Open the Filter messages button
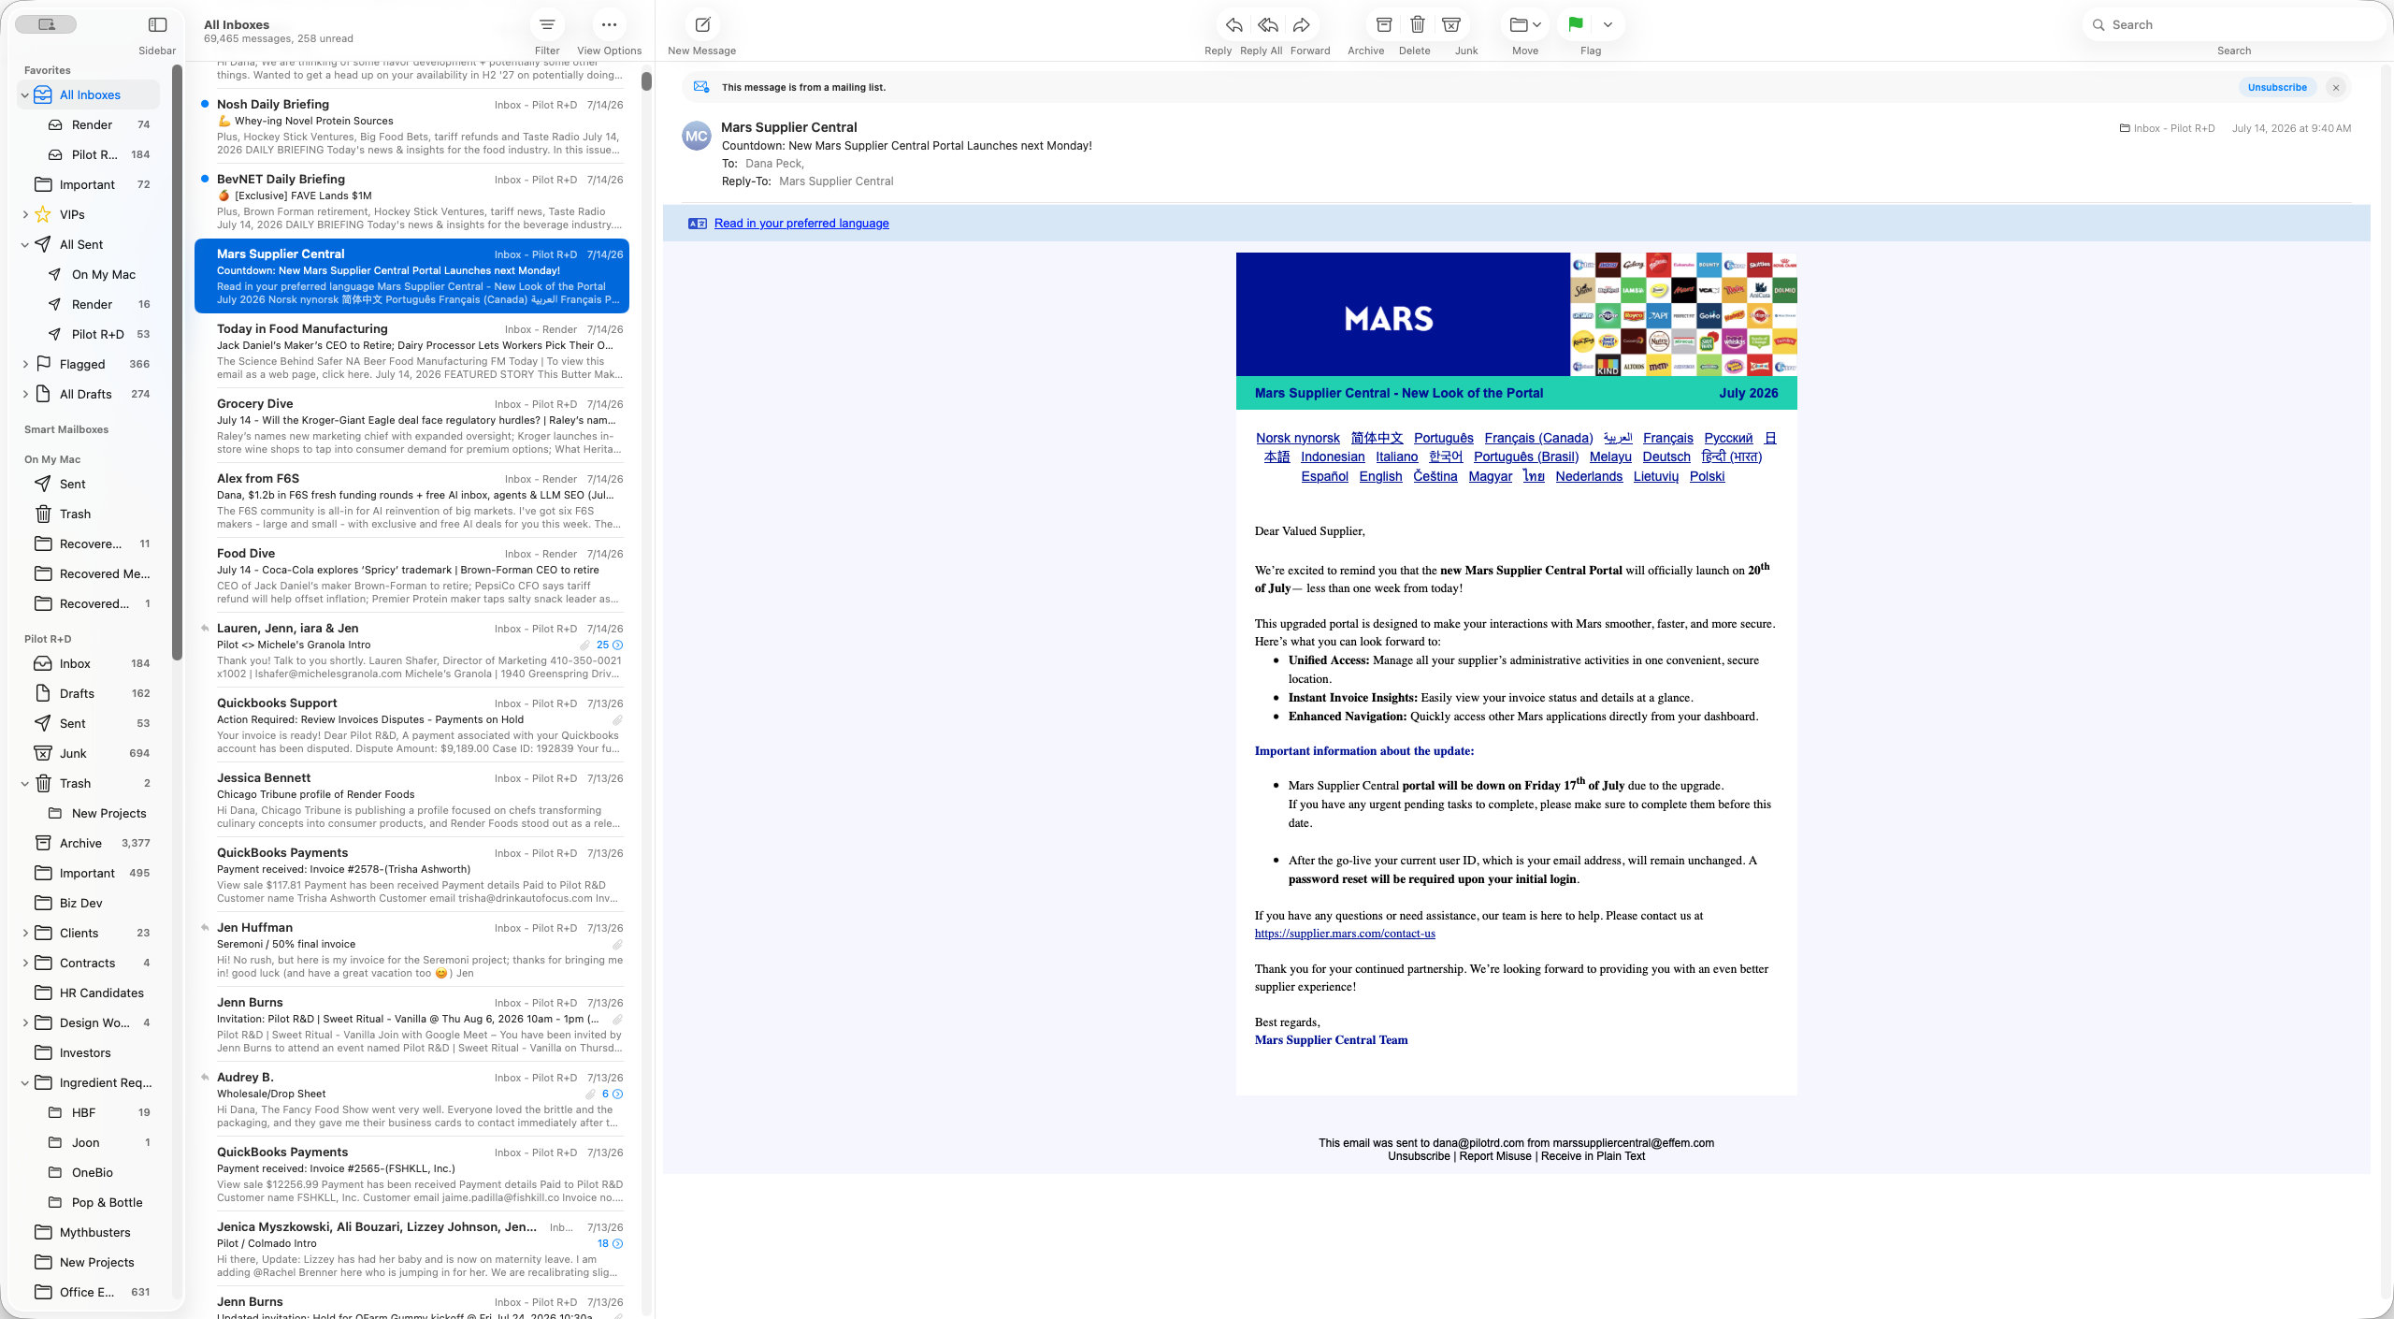Image resolution: width=2394 pixels, height=1319 pixels. coord(547,25)
